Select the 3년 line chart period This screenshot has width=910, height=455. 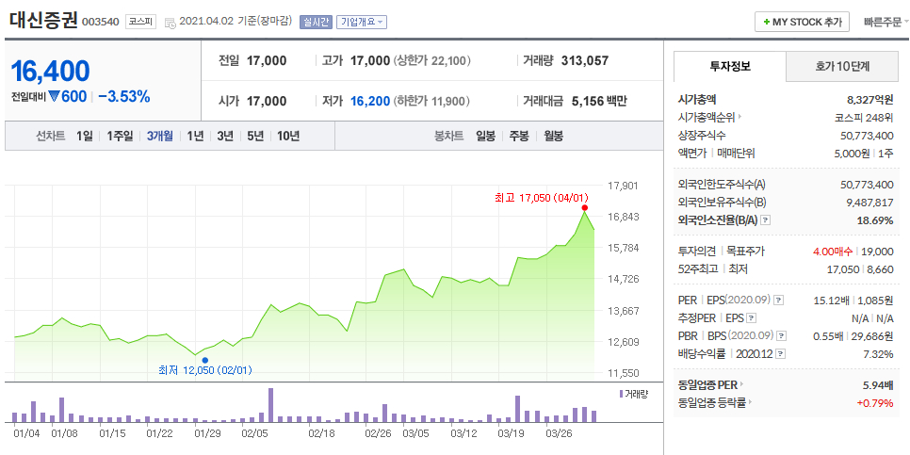point(225,137)
